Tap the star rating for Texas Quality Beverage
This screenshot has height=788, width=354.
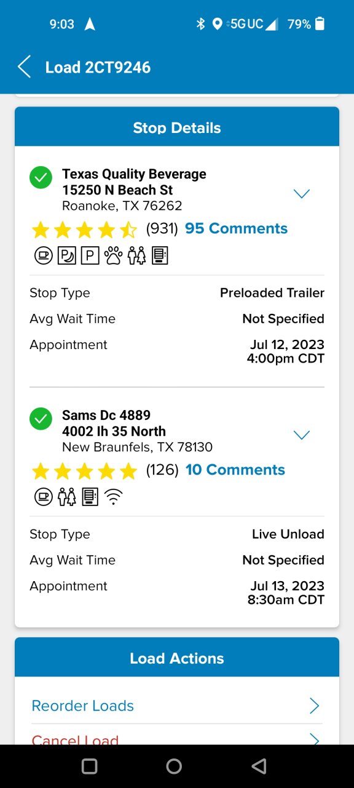(x=85, y=230)
